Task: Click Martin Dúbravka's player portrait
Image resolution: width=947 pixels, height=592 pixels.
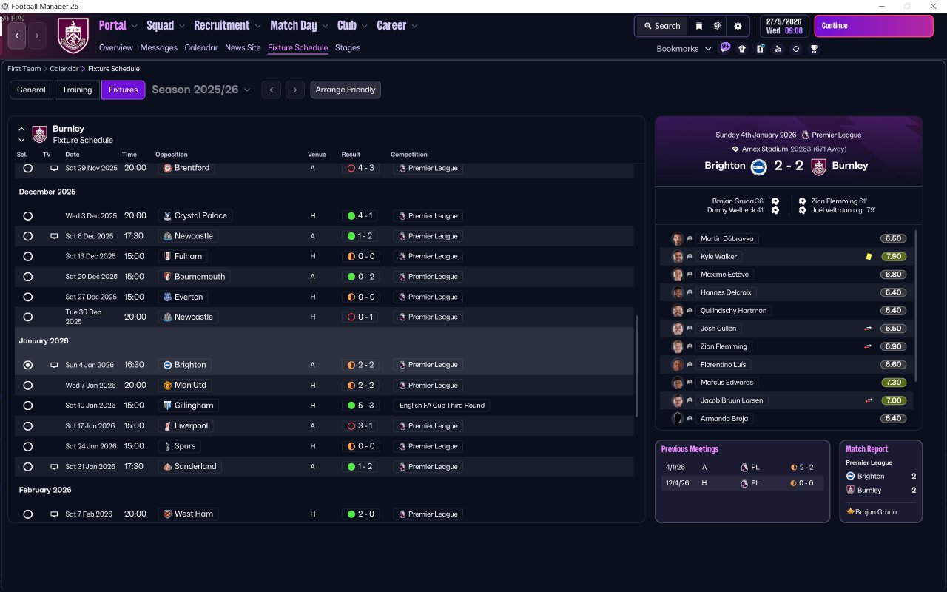Action: (677, 239)
